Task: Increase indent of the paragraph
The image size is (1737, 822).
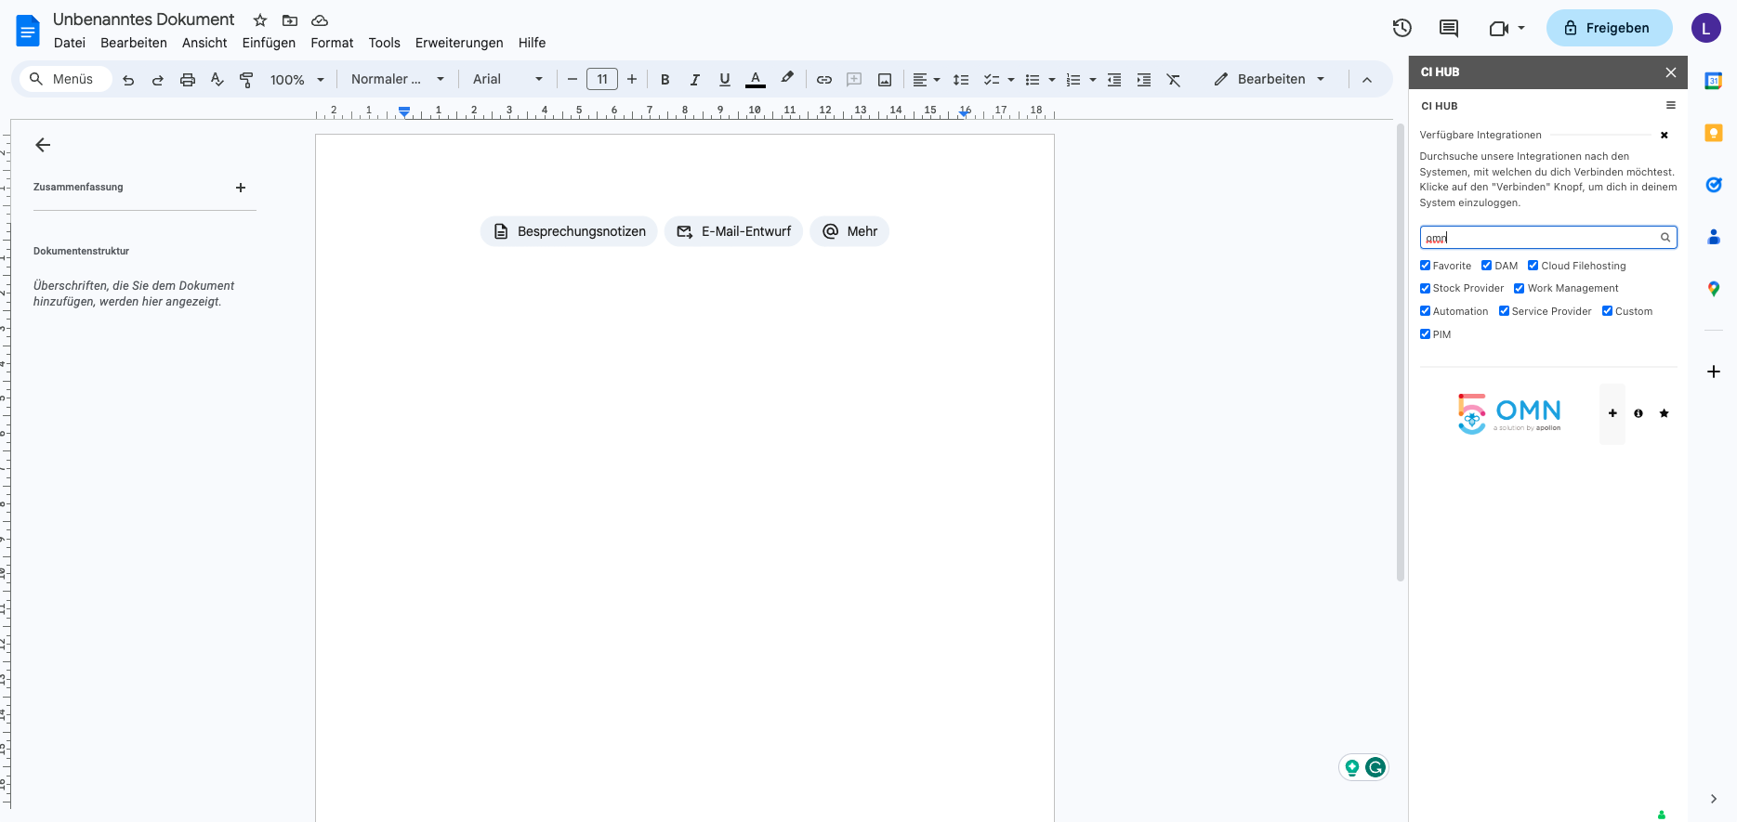Action: (x=1144, y=80)
